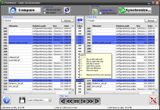Click the right grid scroll-up arrow

click(x=156, y=26)
